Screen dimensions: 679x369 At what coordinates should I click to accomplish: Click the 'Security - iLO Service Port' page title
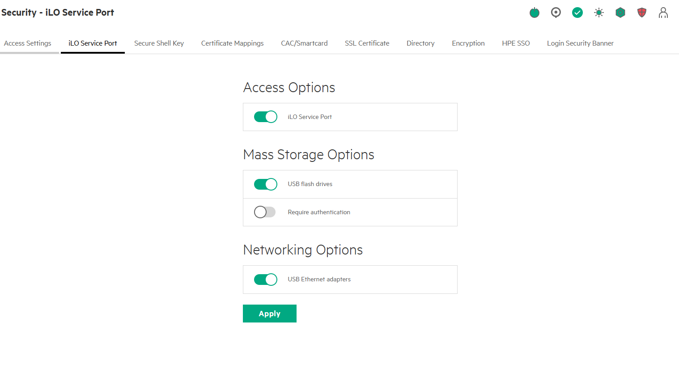58,13
